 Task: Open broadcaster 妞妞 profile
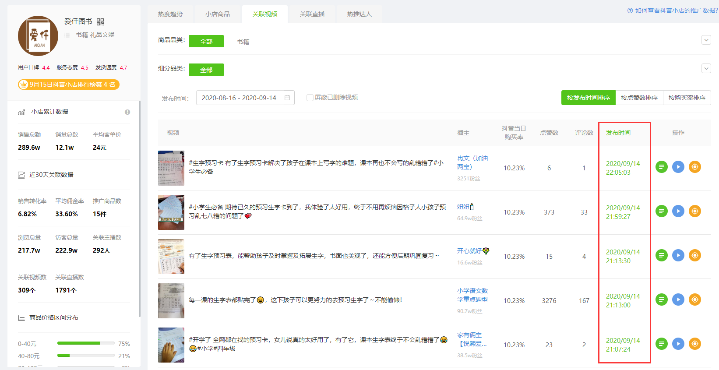465,207
